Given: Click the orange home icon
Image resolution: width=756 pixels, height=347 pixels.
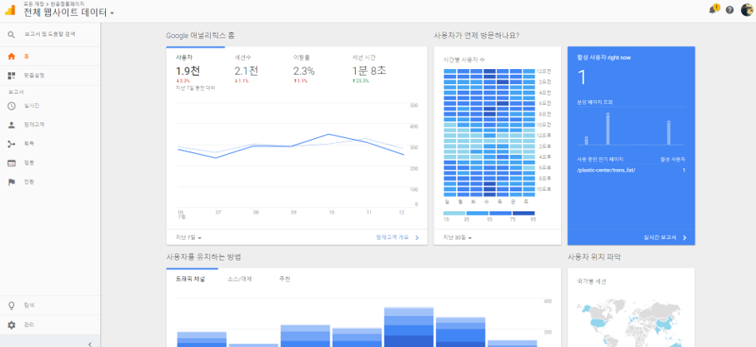Looking at the screenshot, I should 12,57.
